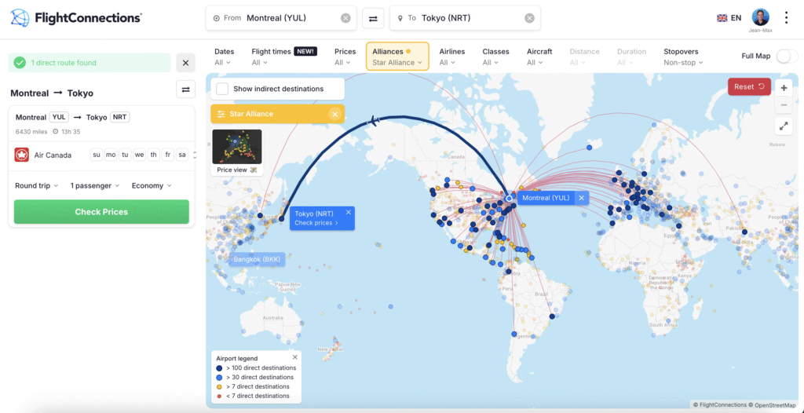
Task: Expand the map to fullscreen
Action: tap(784, 126)
